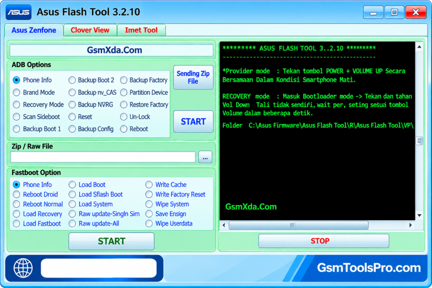Choose Raw update-All option

pyautogui.click(x=72, y=223)
